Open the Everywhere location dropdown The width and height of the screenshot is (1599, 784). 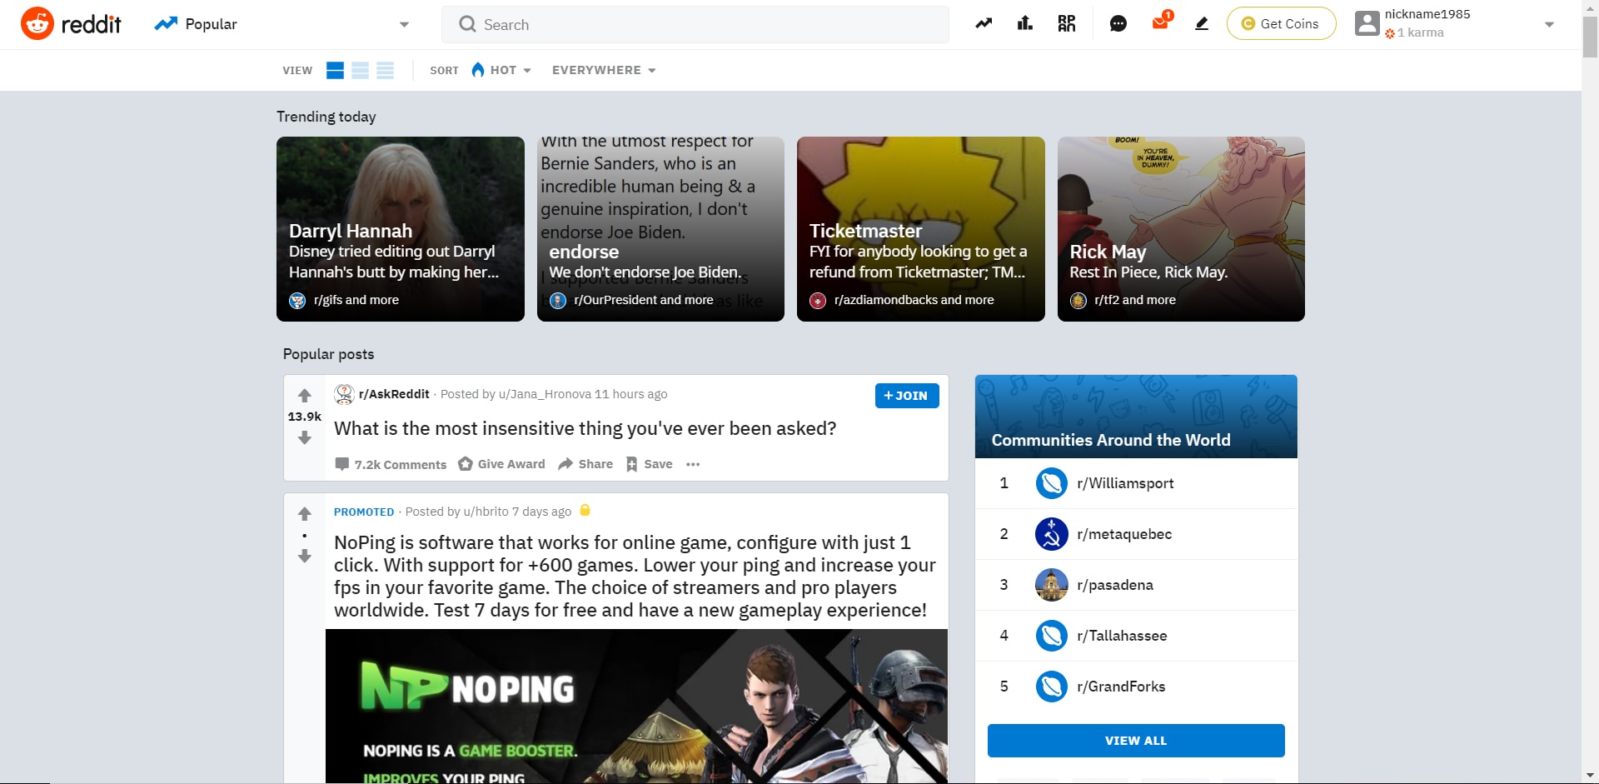pyautogui.click(x=603, y=71)
